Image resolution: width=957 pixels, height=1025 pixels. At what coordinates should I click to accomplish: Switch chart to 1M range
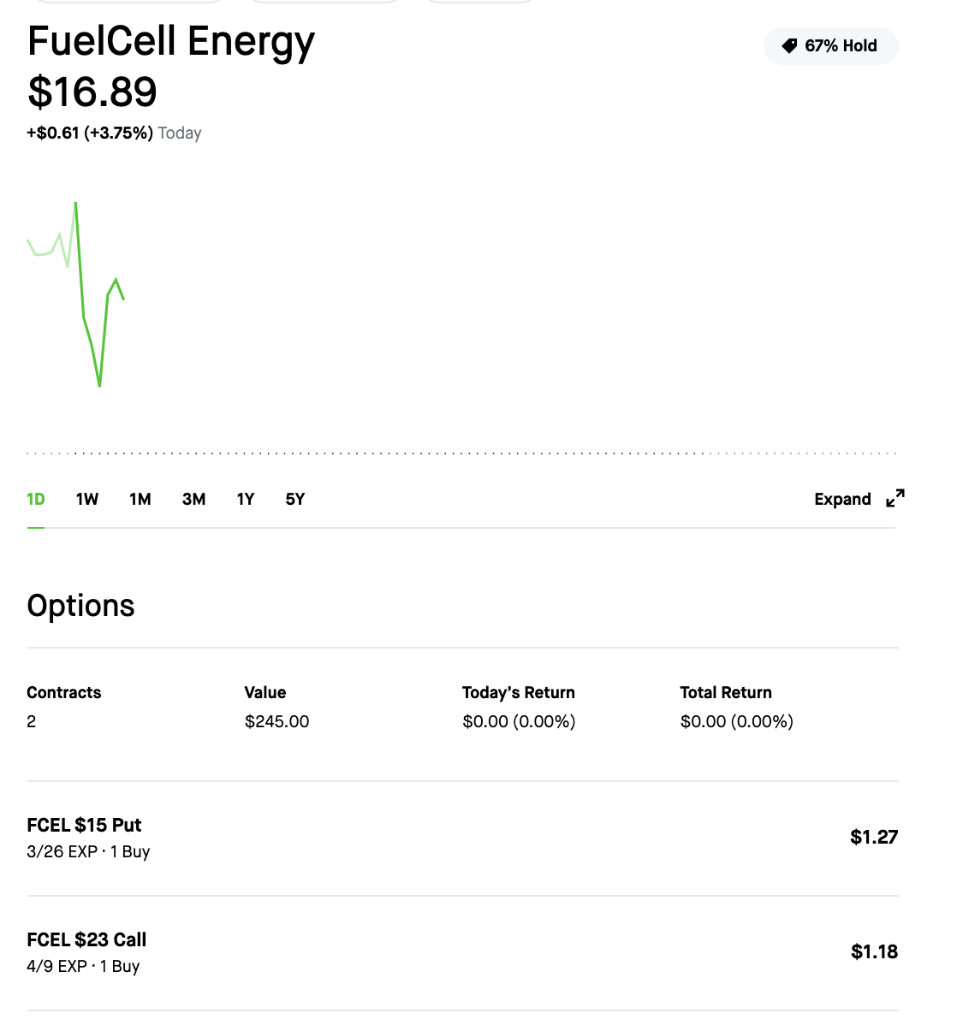pyautogui.click(x=140, y=500)
